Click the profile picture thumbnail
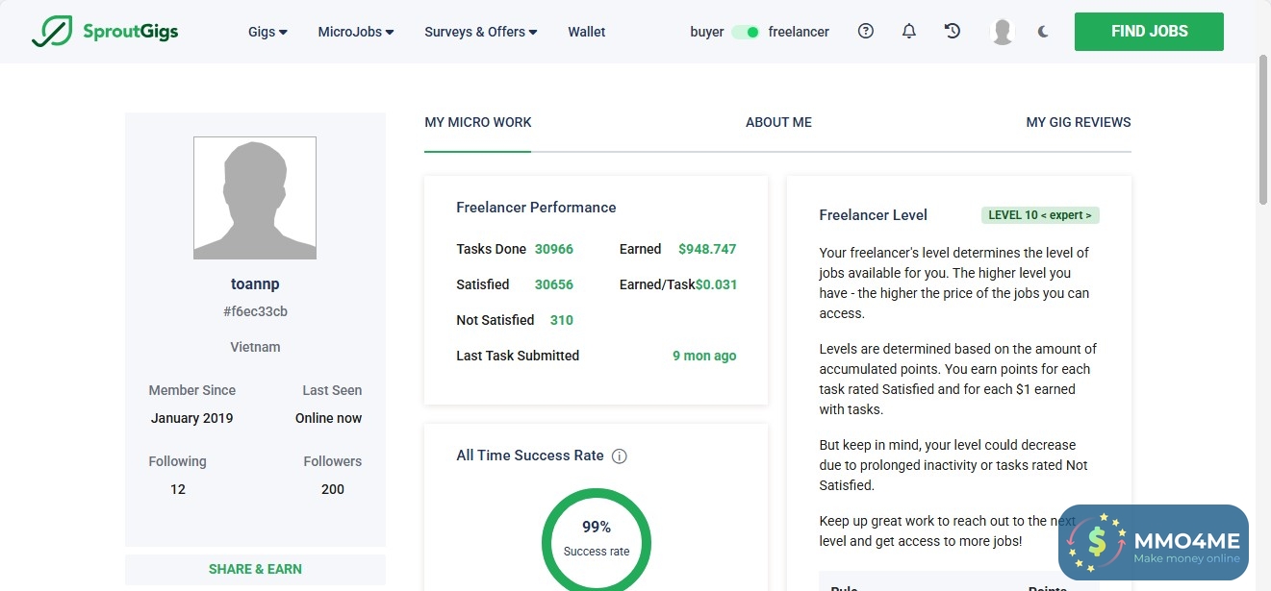The width and height of the screenshot is (1271, 591). coord(255,198)
